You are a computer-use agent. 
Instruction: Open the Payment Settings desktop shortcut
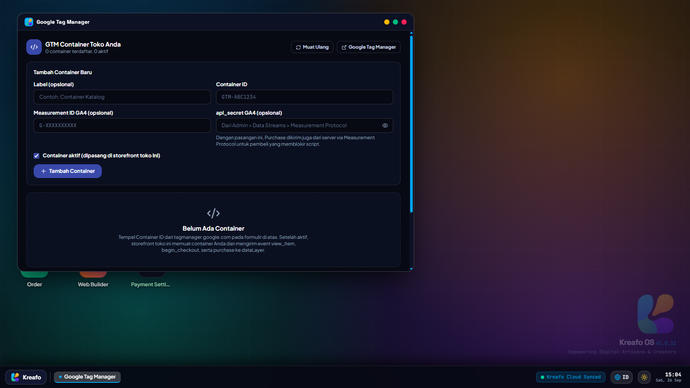[x=151, y=279]
